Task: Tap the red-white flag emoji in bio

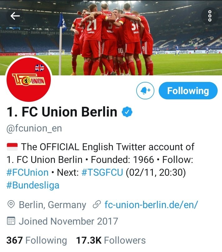Action: coord(12,147)
